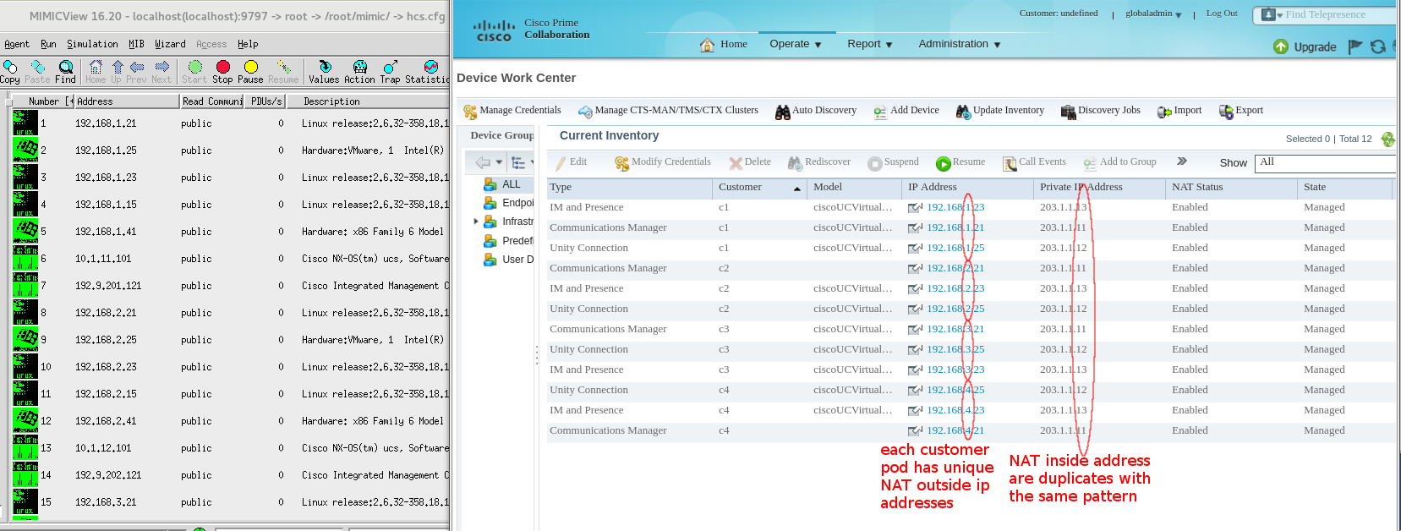Click the Update Inventory icon
The height and width of the screenshot is (531, 1401).
pos(963,112)
